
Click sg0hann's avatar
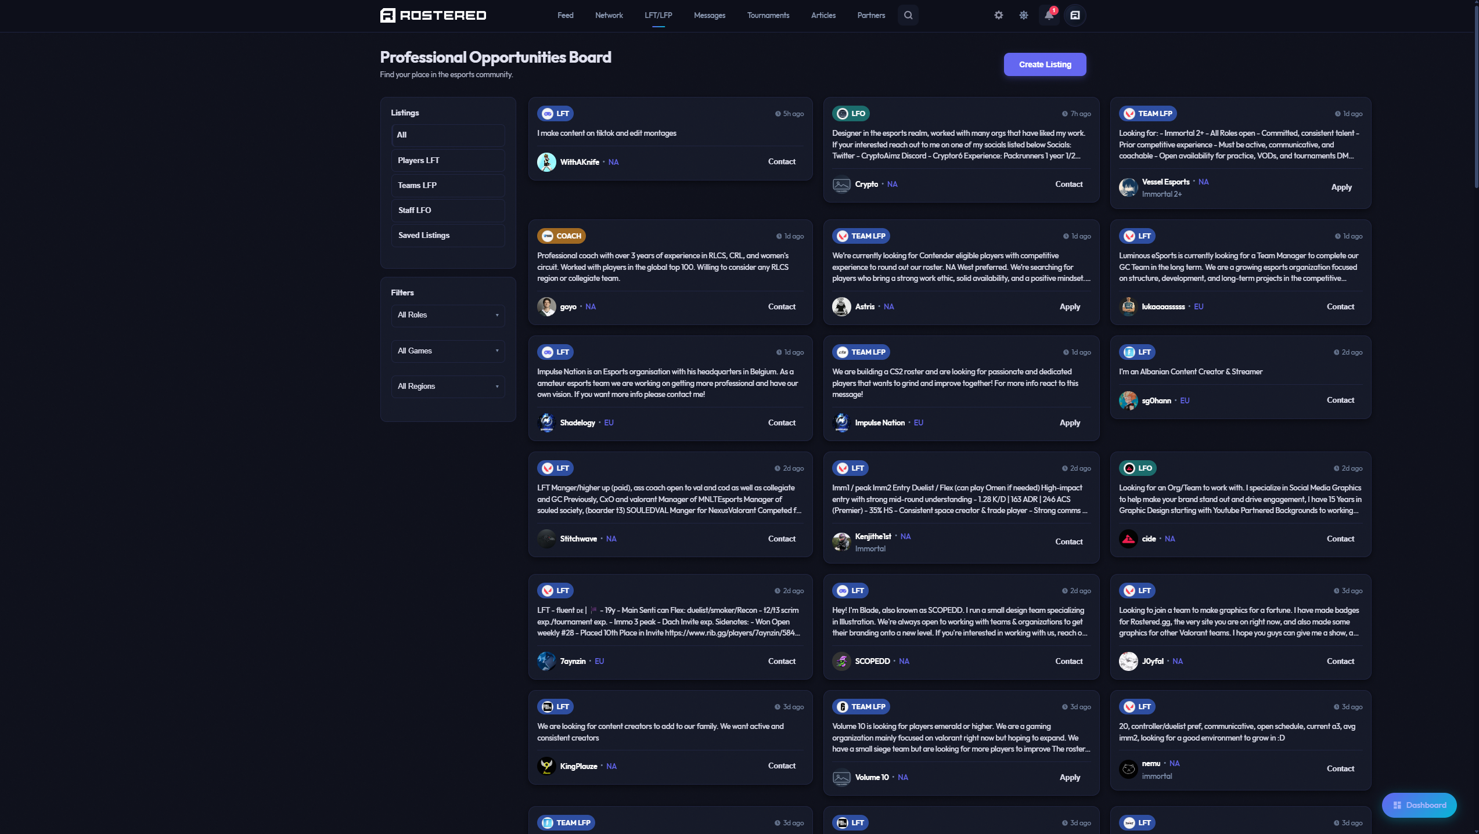coord(1128,400)
